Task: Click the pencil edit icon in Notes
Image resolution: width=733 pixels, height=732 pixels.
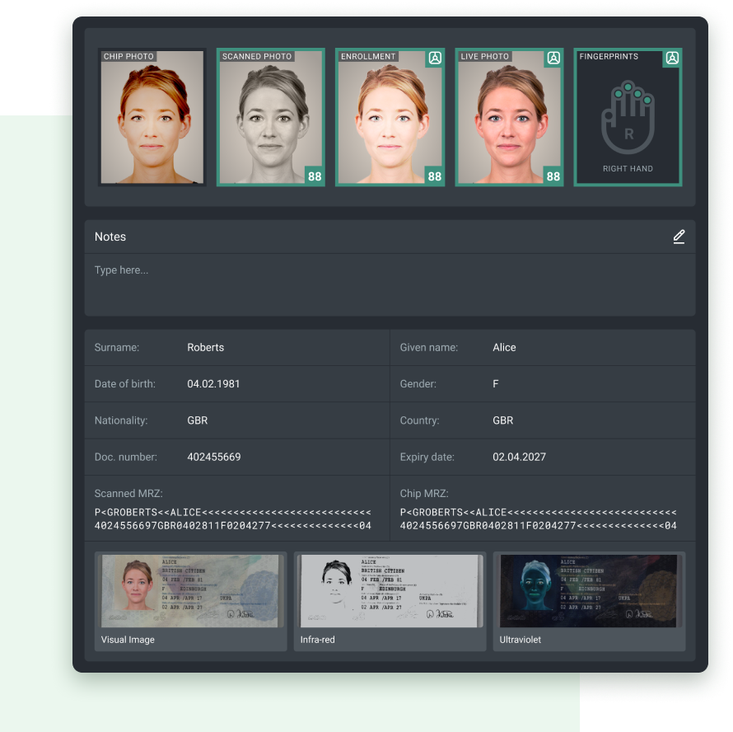Action: point(679,237)
